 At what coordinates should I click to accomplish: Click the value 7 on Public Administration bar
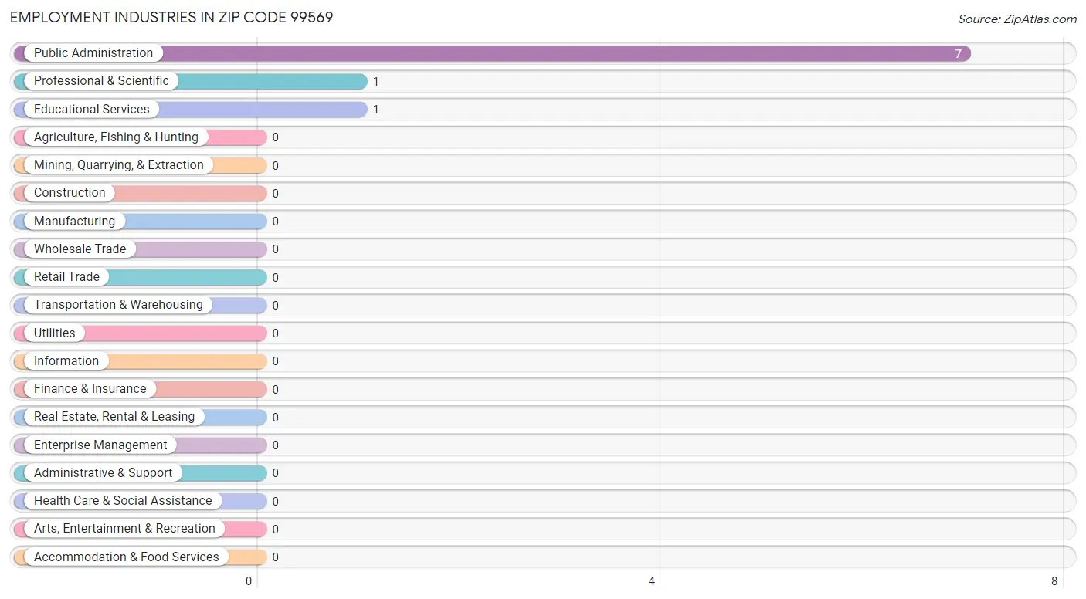pyautogui.click(x=959, y=54)
